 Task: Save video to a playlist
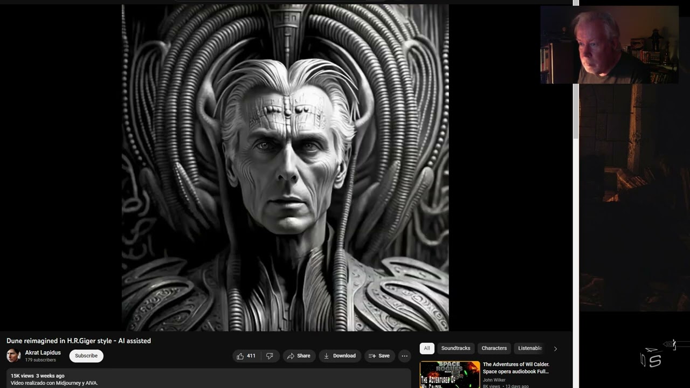pyautogui.click(x=379, y=356)
